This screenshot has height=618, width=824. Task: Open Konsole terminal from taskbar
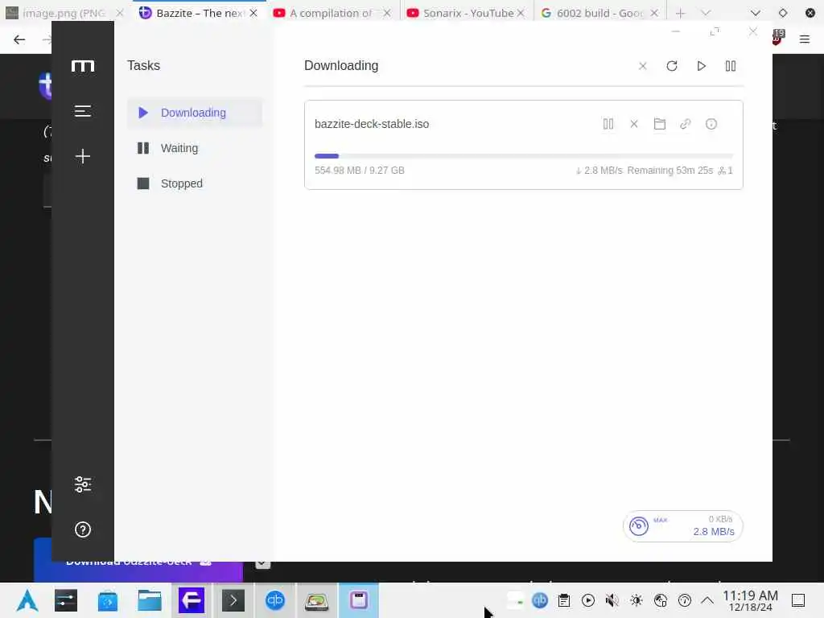(233, 600)
